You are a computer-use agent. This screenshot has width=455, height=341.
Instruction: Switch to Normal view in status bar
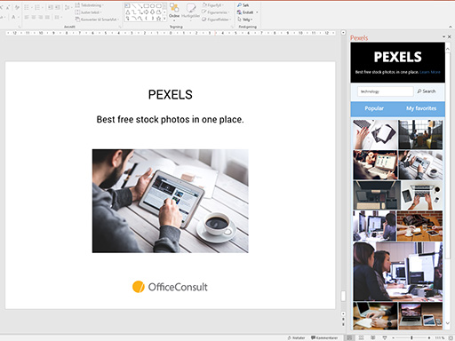[x=350, y=337]
